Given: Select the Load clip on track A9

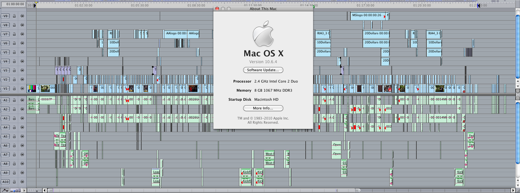Looking at the screenshot, I should click(x=156, y=173).
